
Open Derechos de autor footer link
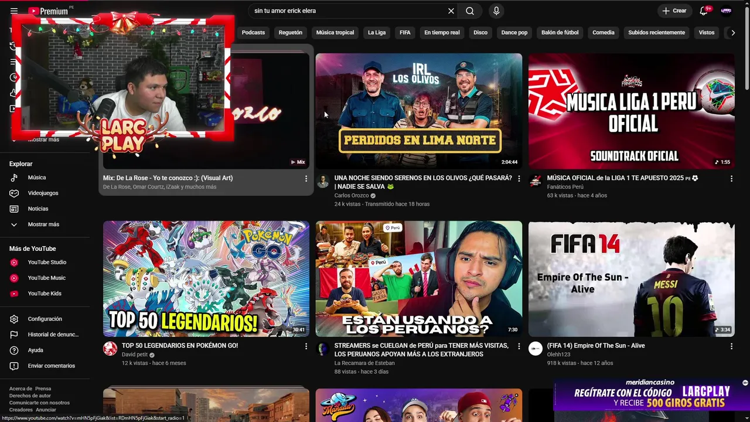[x=30, y=396]
